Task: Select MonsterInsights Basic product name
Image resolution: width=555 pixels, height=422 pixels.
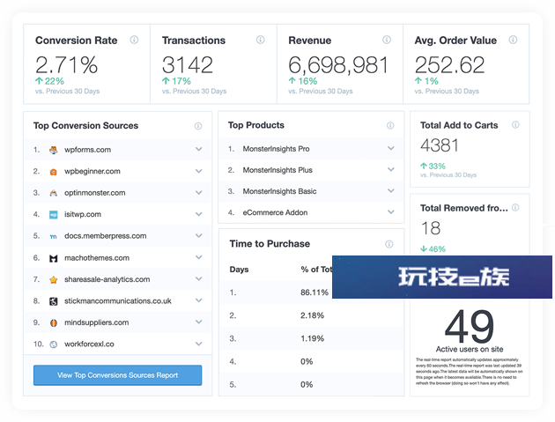Action: [x=279, y=191]
